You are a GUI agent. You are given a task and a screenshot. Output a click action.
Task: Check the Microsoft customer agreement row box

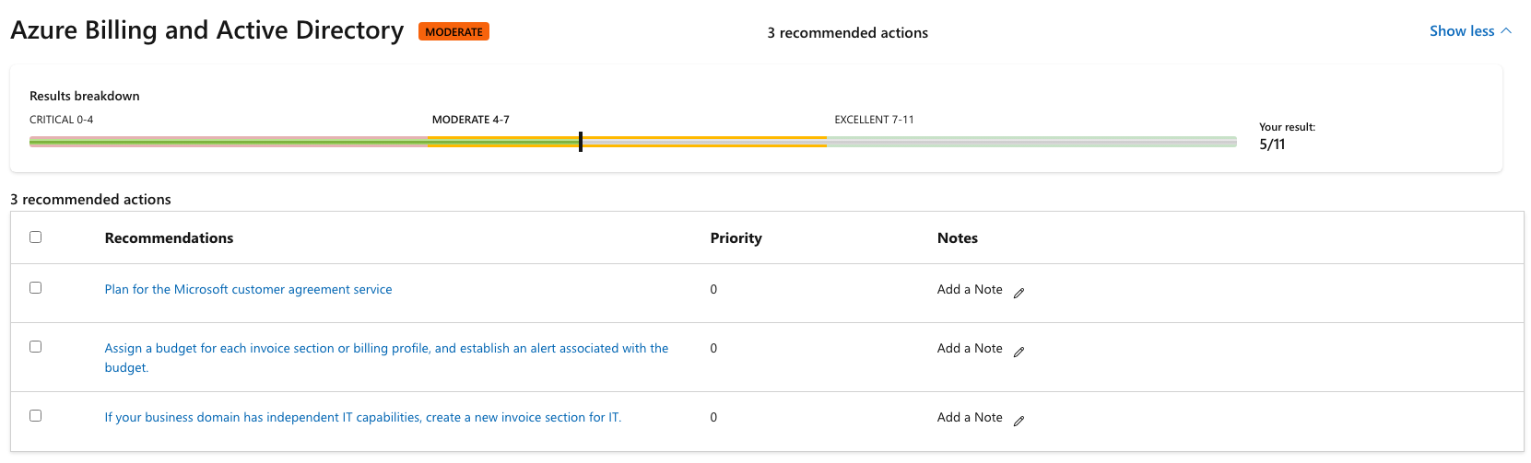[36, 287]
